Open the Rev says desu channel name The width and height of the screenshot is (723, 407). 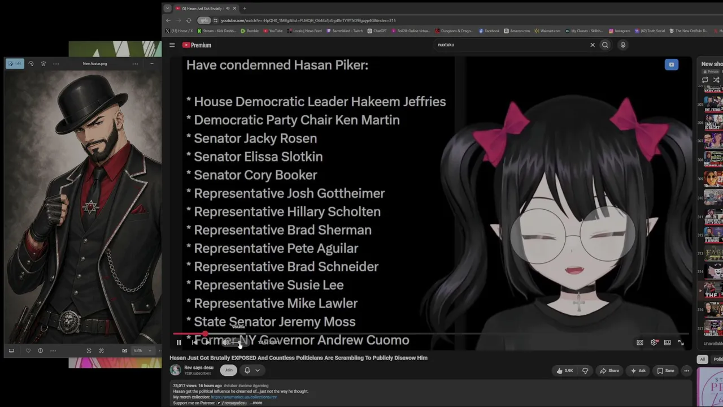click(x=199, y=368)
